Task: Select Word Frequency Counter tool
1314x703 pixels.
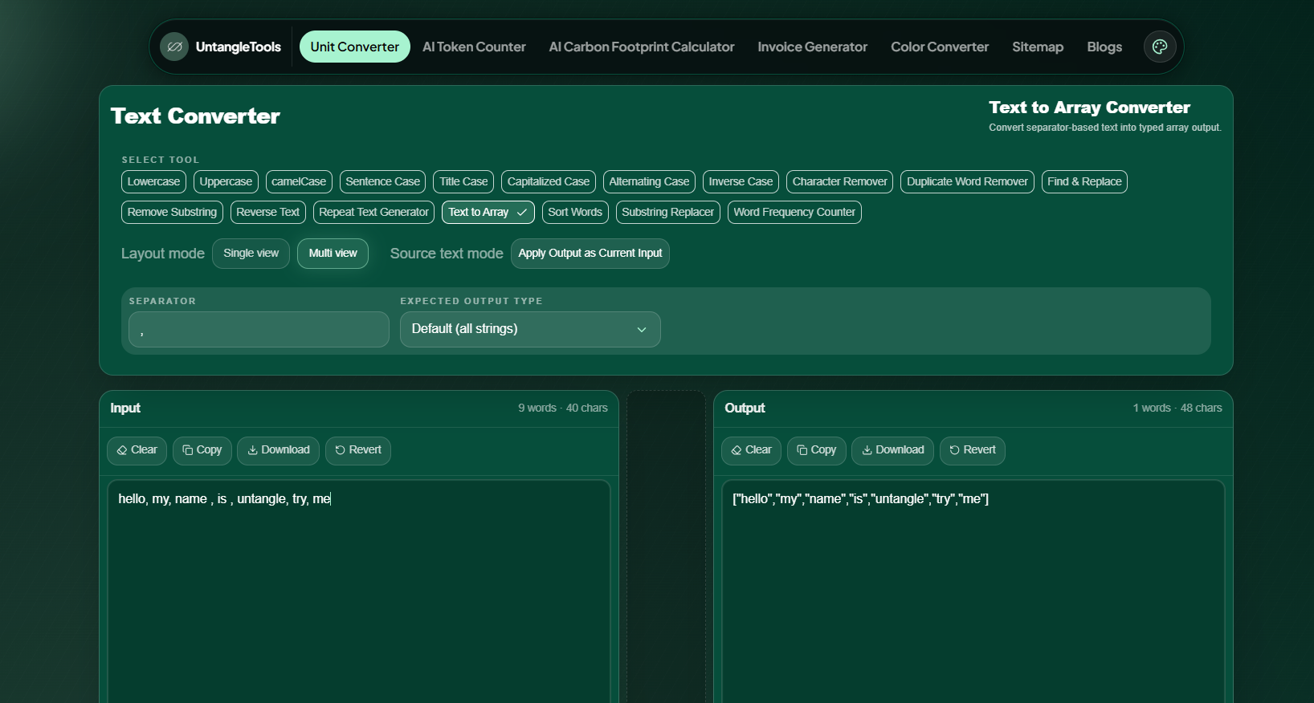Action: tap(794, 213)
